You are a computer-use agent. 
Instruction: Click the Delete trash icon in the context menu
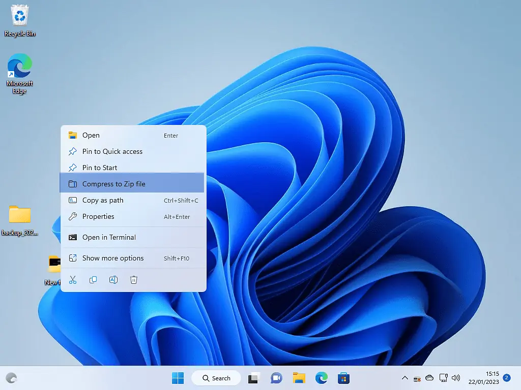[134, 279]
